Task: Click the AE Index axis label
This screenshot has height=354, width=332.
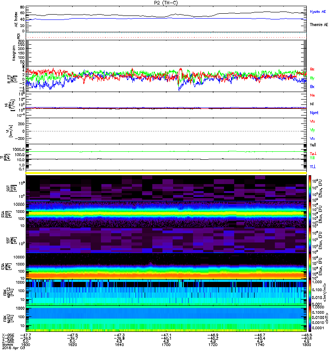Action: (16, 19)
